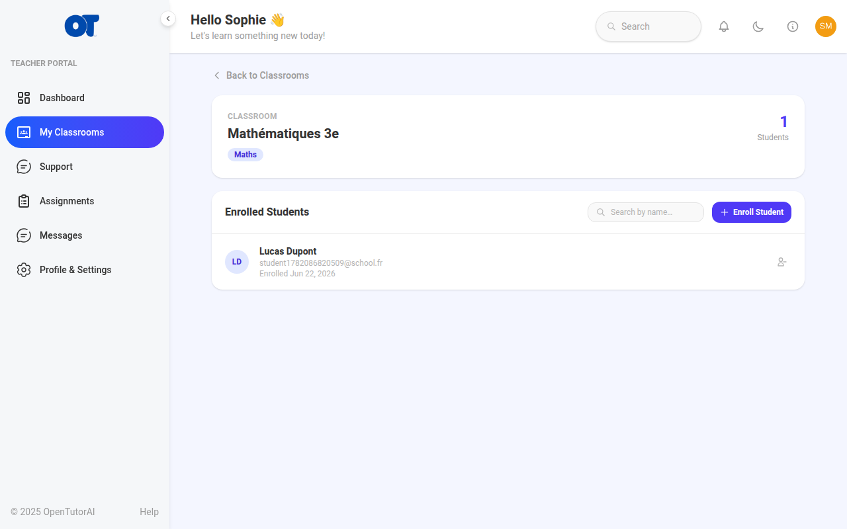The height and width of the screenshot is (529, 847).
Task: Click the Messages bubble icon
Action: [24, 235]
